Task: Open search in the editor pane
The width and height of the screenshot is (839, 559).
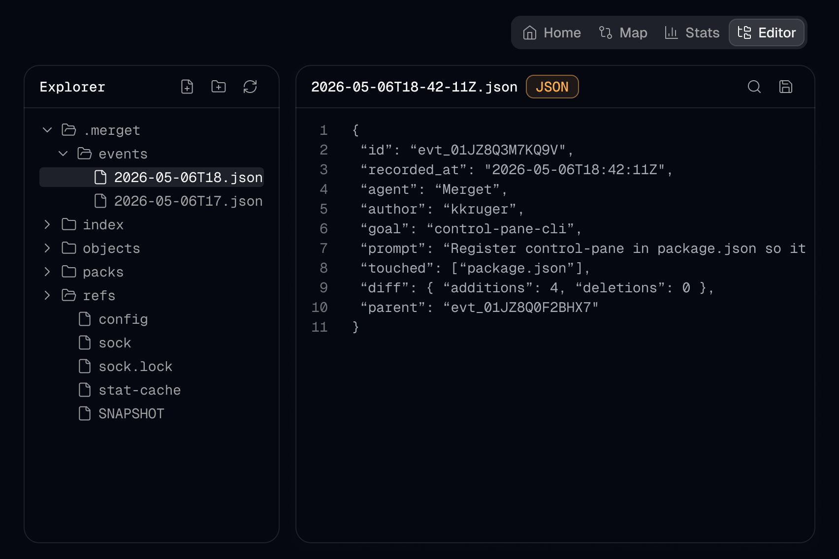Action: 754,87
